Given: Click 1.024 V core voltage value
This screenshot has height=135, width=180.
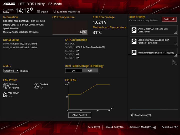Looking at the screenshot, I should pyautogui.click(x=100, y=22).
